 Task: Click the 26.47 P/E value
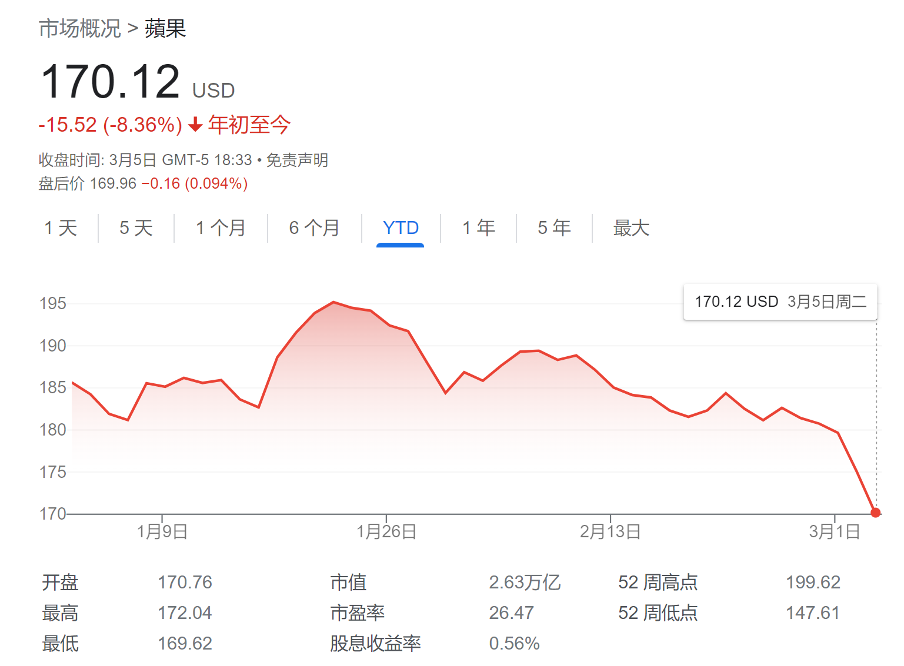[x=511, y=613]
